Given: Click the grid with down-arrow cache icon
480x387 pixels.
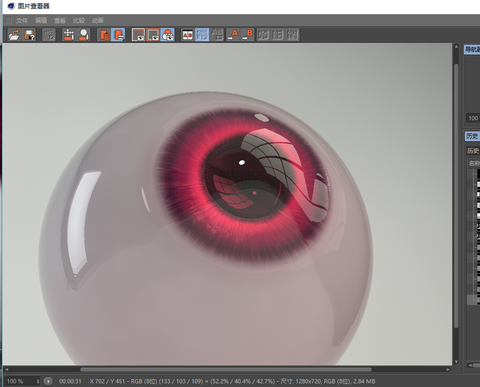Looking at the screenshot, I should tap(69, 35).
